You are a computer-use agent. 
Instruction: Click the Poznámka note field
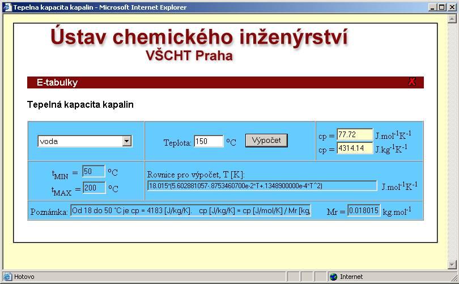click(x=190, y=210)
